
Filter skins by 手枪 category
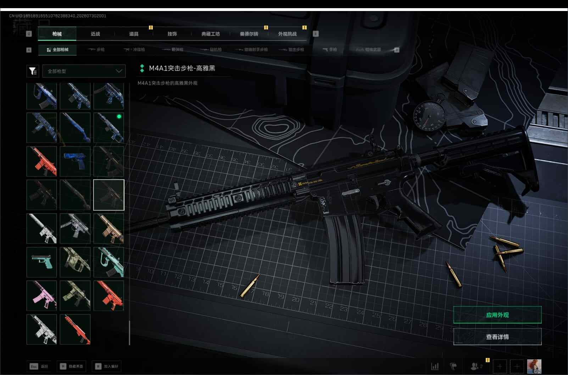330,50
